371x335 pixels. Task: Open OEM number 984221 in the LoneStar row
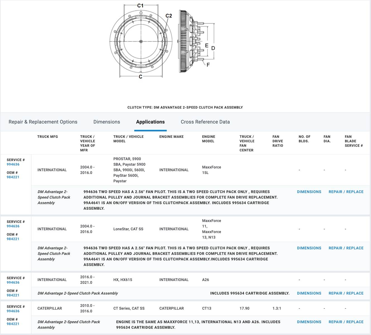click(13, 239)
